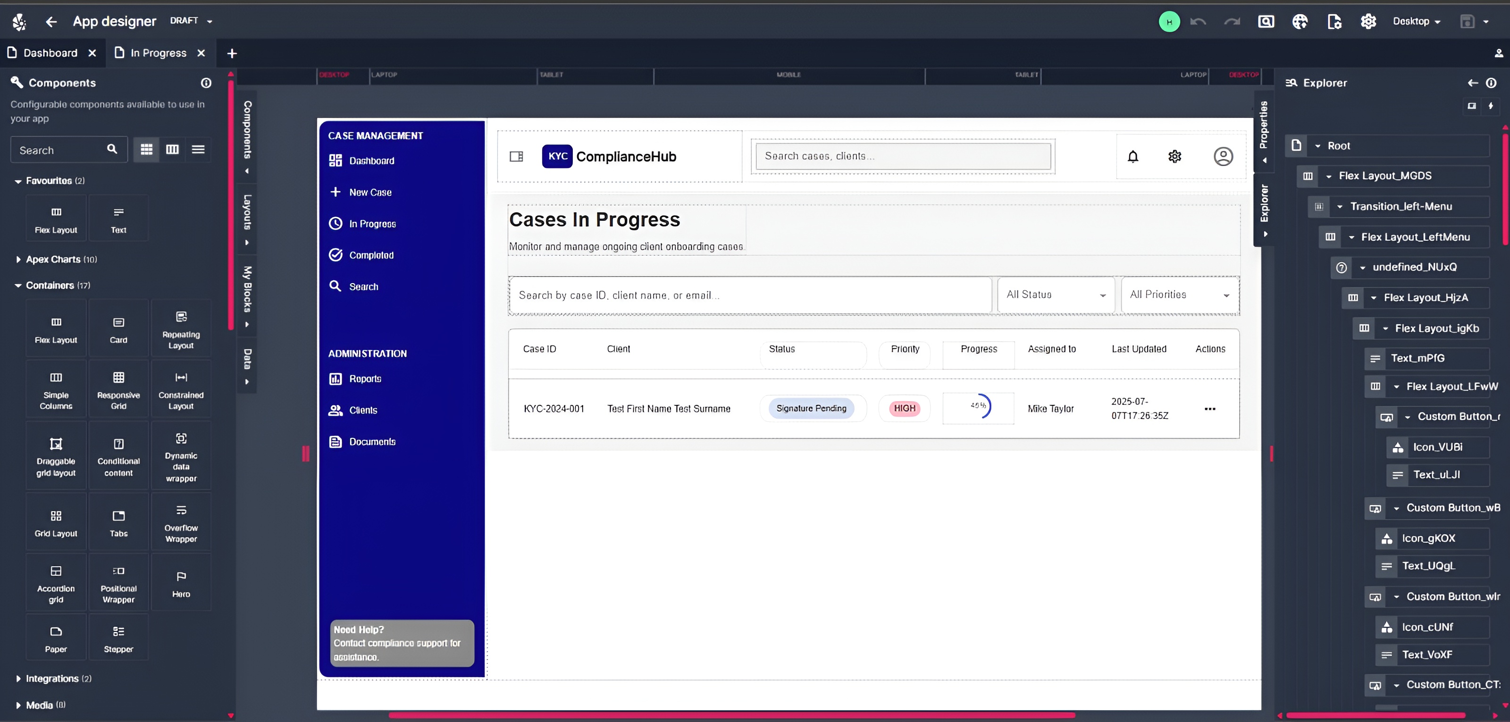Screen dimensions: 1510x722
Task: Open the preview icon in top toolbar
Action: pos(1266,22)
